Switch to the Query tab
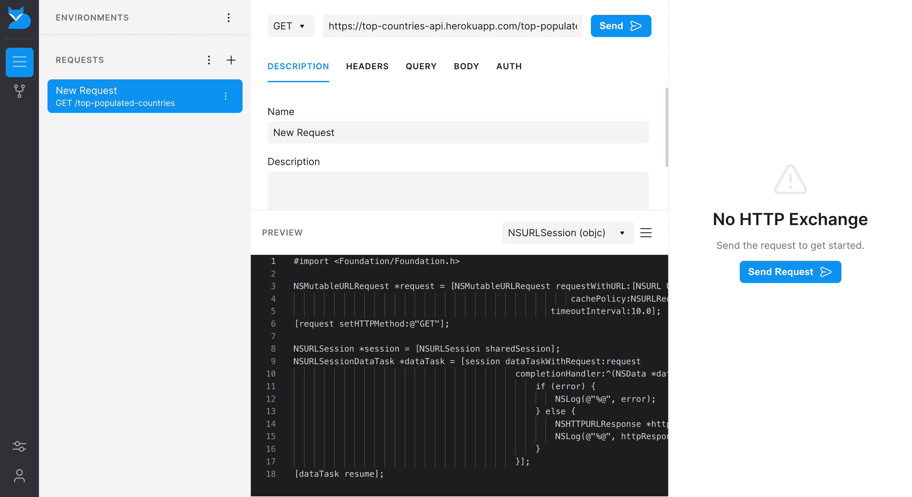The width and height of the screenshot is (912, 497). [x=421, y=66]
